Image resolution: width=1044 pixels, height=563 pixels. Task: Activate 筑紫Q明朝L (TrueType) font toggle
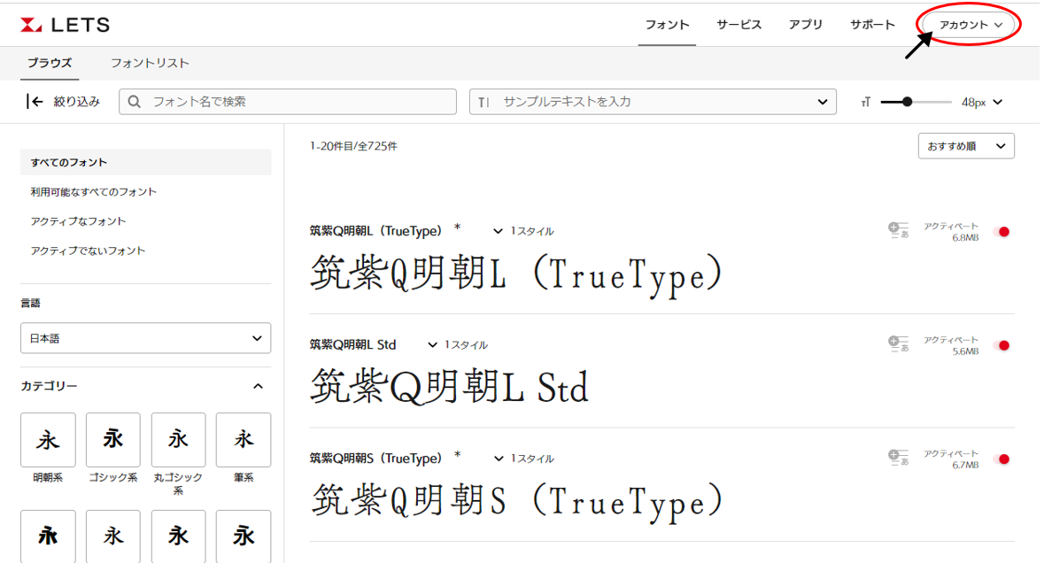pyautogui.click(x=1001, y=232)
